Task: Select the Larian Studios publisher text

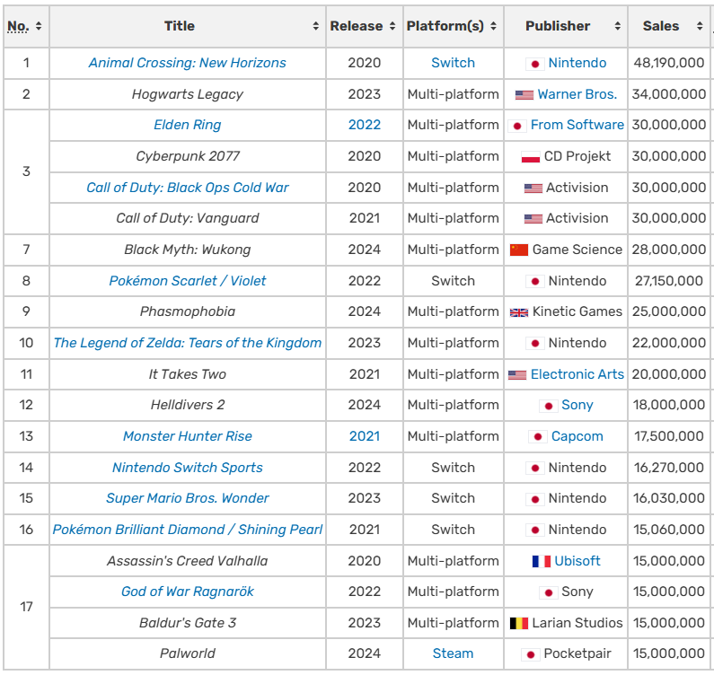Action: click(x=577, y=623)
